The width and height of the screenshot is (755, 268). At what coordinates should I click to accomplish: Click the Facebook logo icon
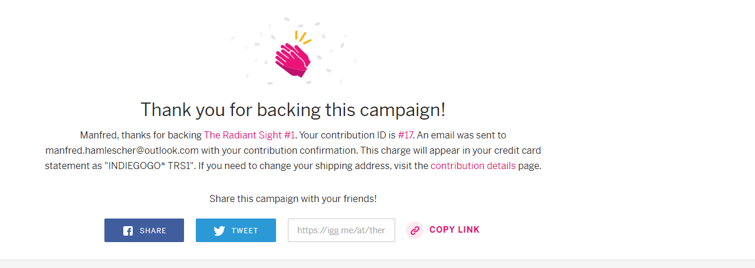[x=128, y=231]
